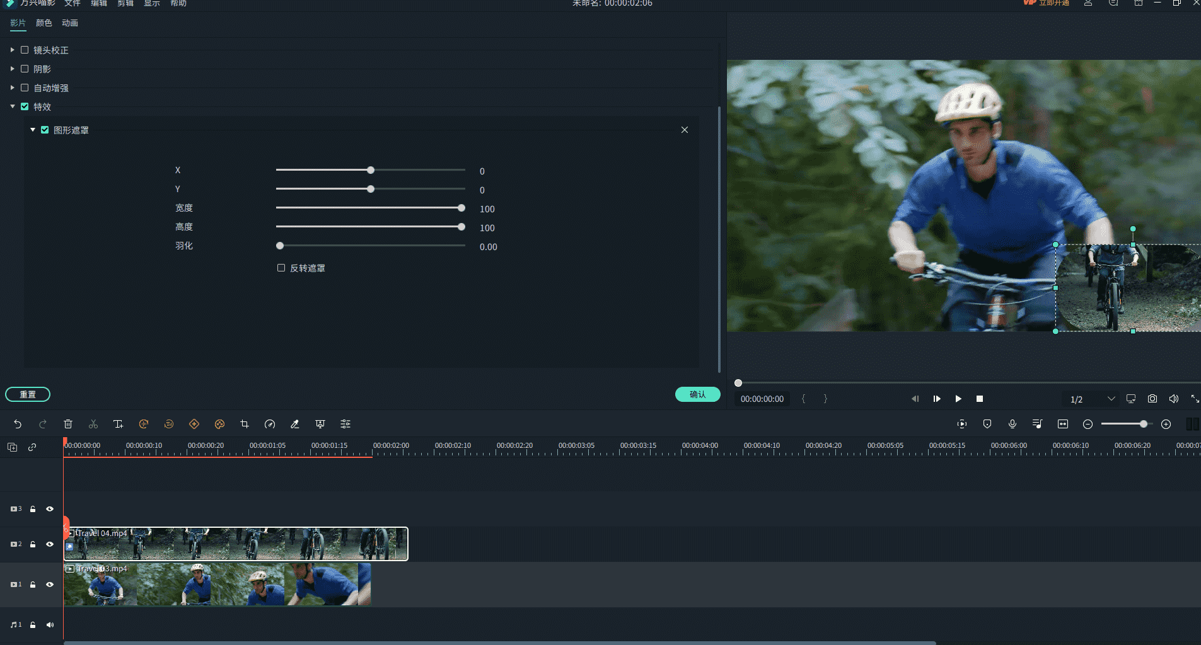This screenshot has width=1201, height=645.
Task: Tick the 反转遮罩 checkbox
Action: click(x=281, y=268)
